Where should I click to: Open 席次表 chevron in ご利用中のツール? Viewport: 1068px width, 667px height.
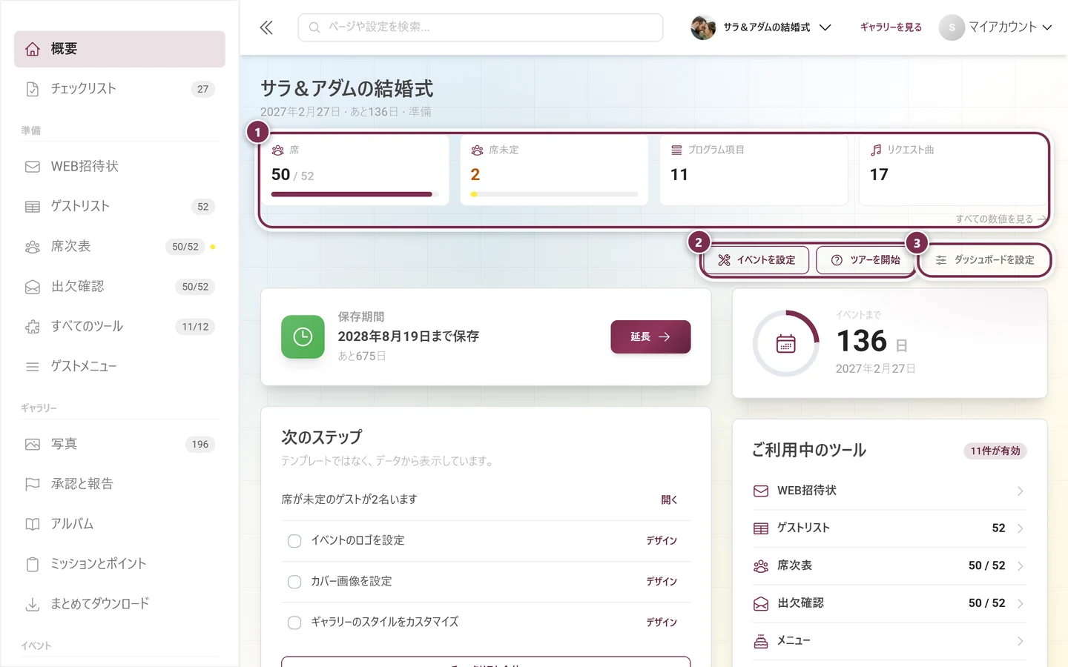click(1021, 566)
